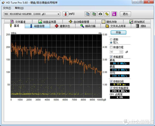The image size is (155, 126).
Task: Open the 文件(F) menu
Action: coord(7,8)
